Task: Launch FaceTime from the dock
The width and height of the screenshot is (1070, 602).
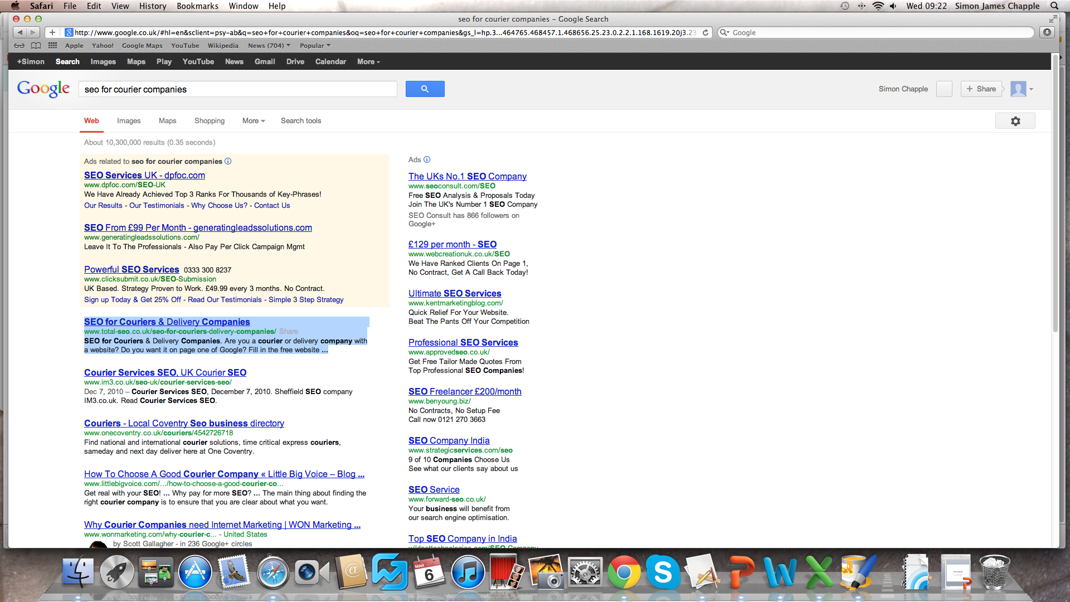Action: pyautogui.click(x=312, y=572)
